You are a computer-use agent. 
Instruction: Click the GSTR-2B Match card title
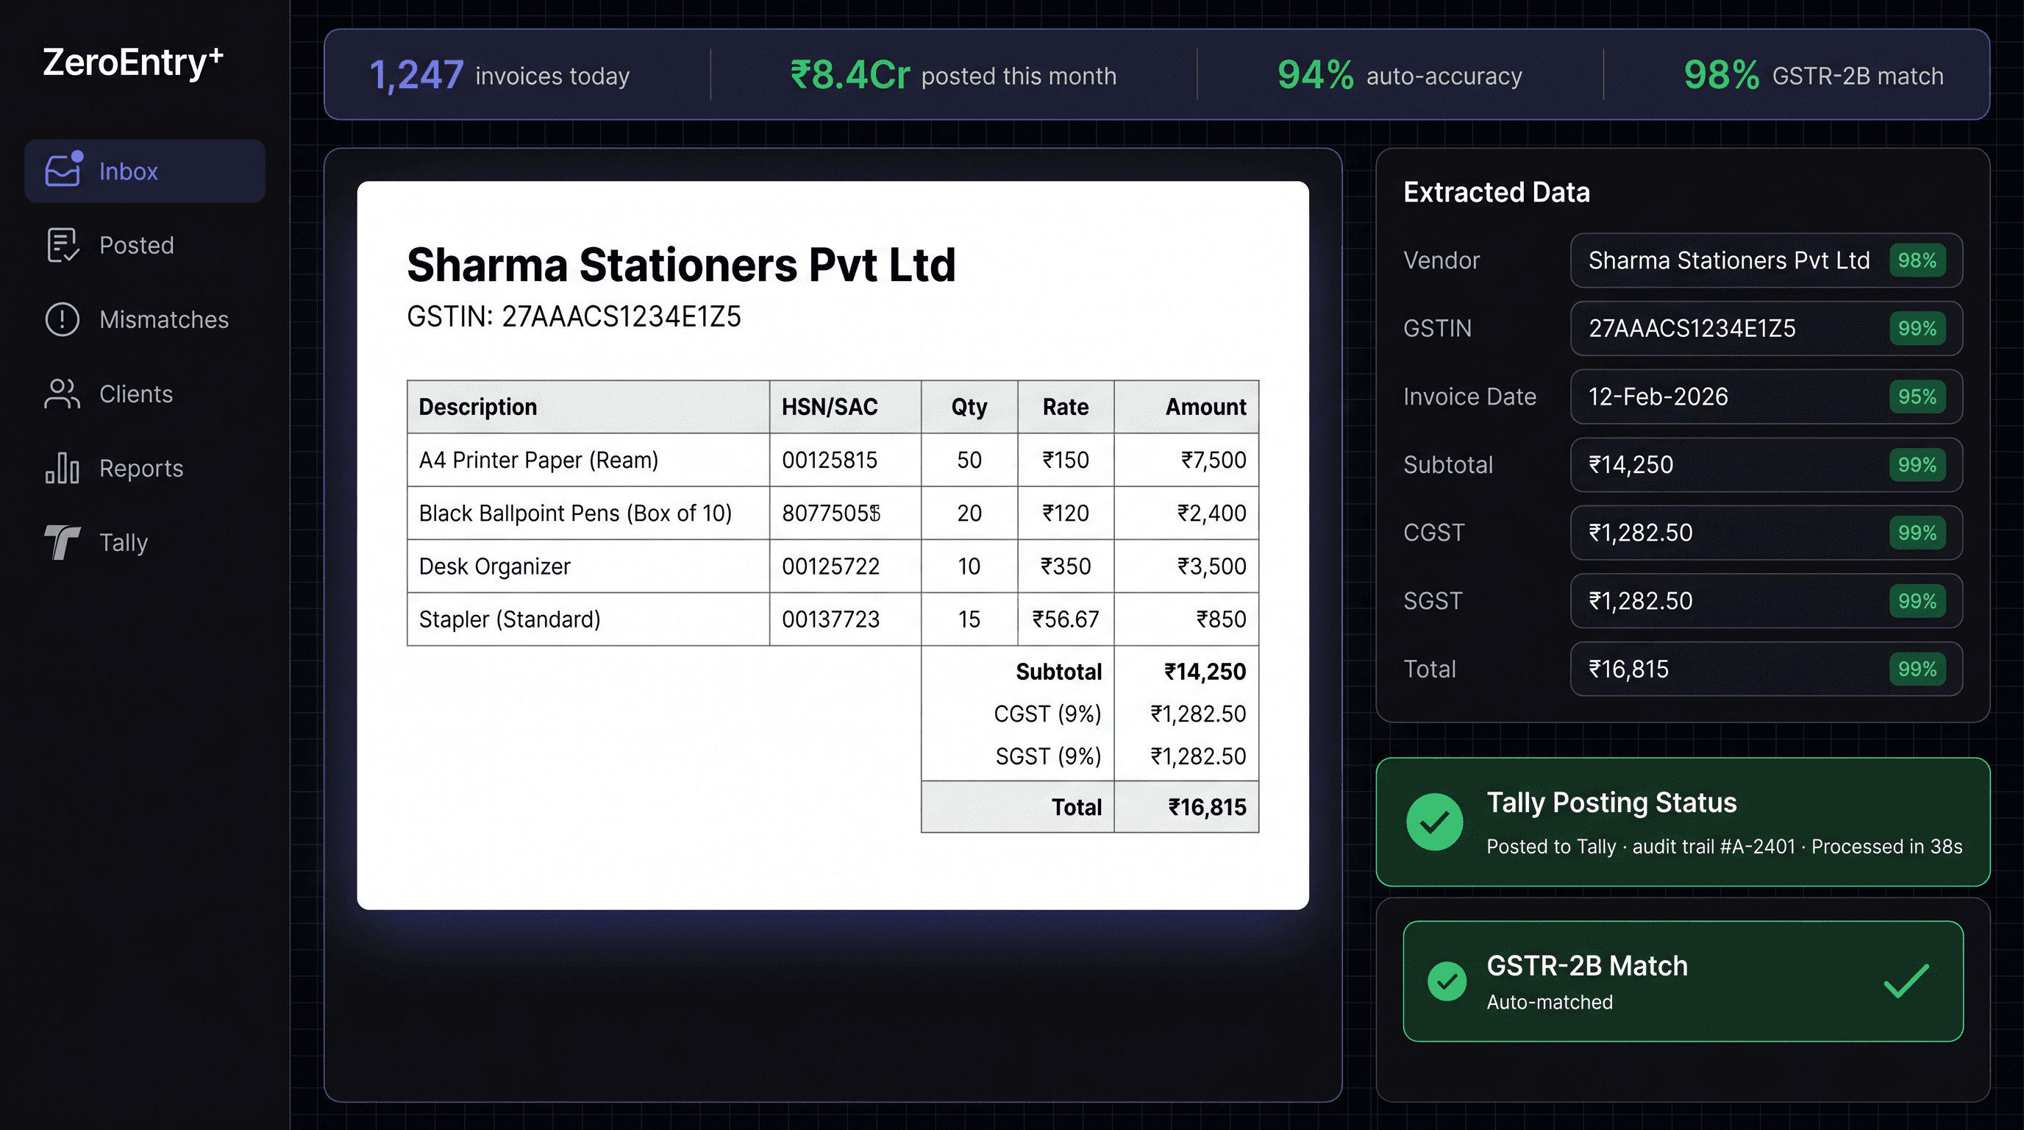[1587, 966]
